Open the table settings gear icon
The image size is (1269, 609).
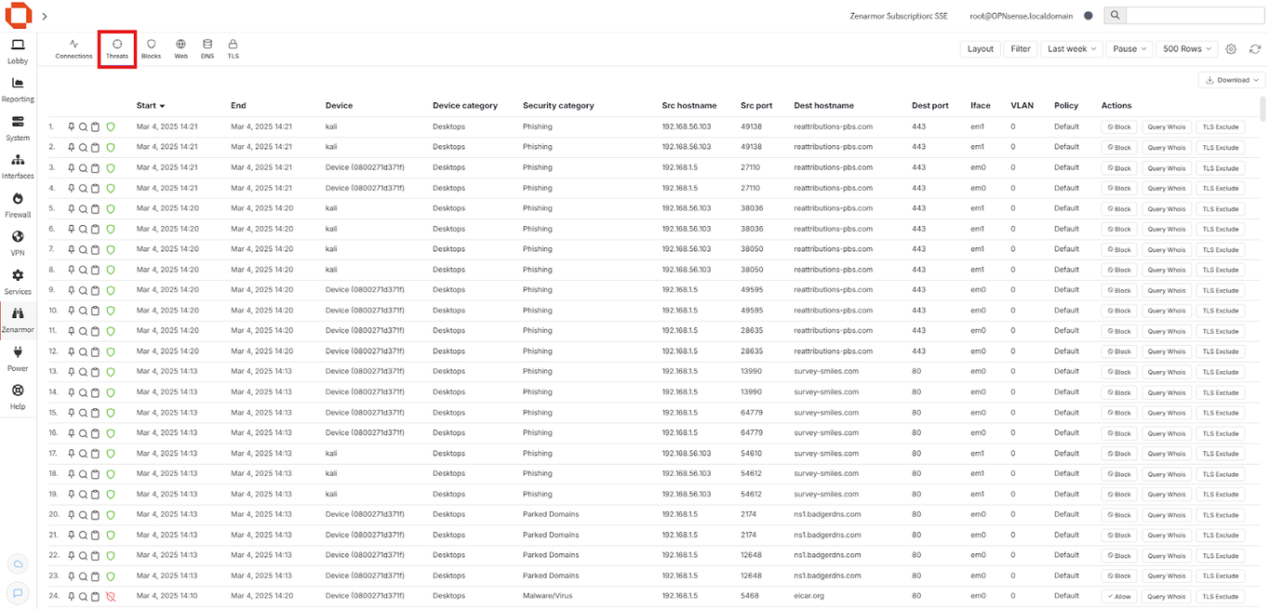pos(1231,49)
